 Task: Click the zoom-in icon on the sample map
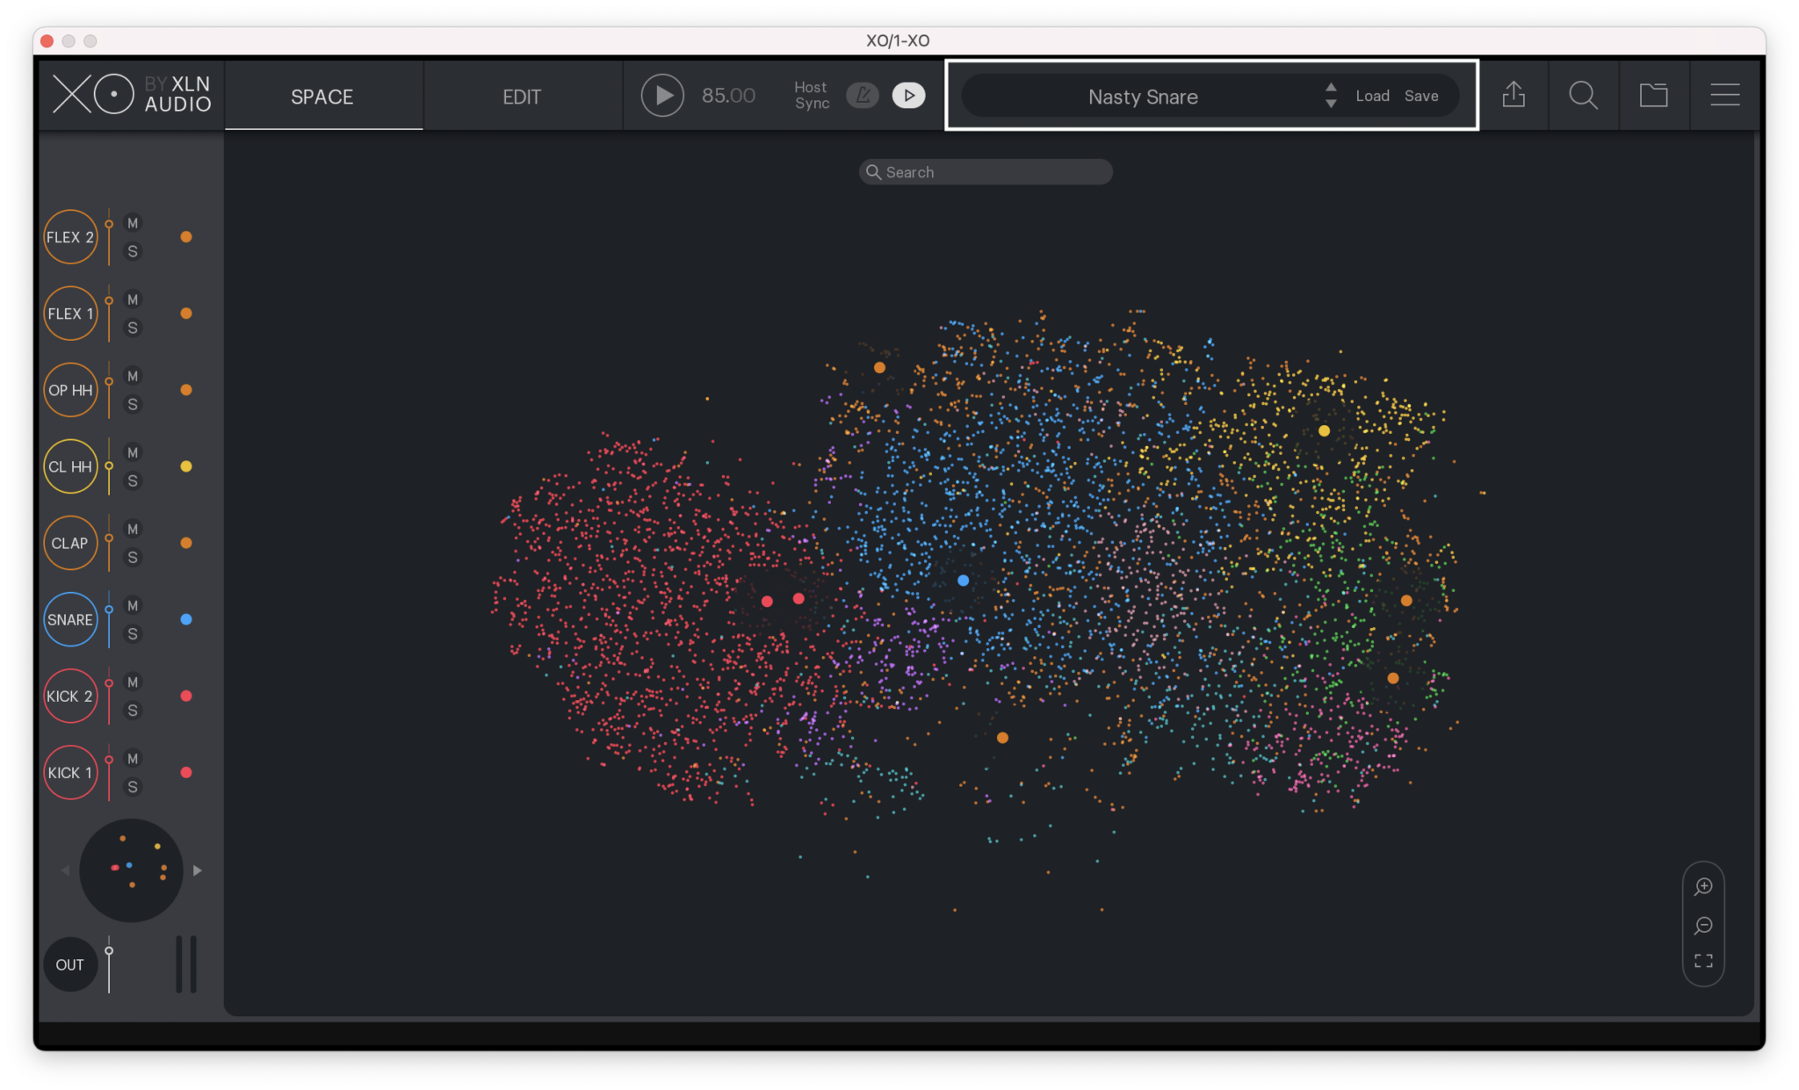pyautogui.click(x=1702, y=886)
